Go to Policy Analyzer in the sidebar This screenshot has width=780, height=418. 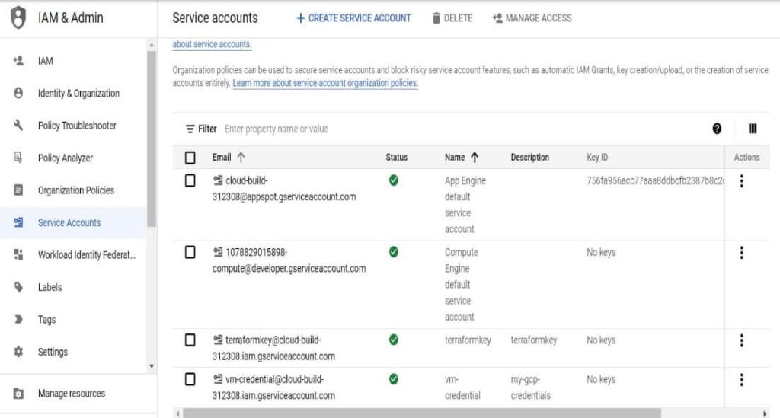coord(65,158)
